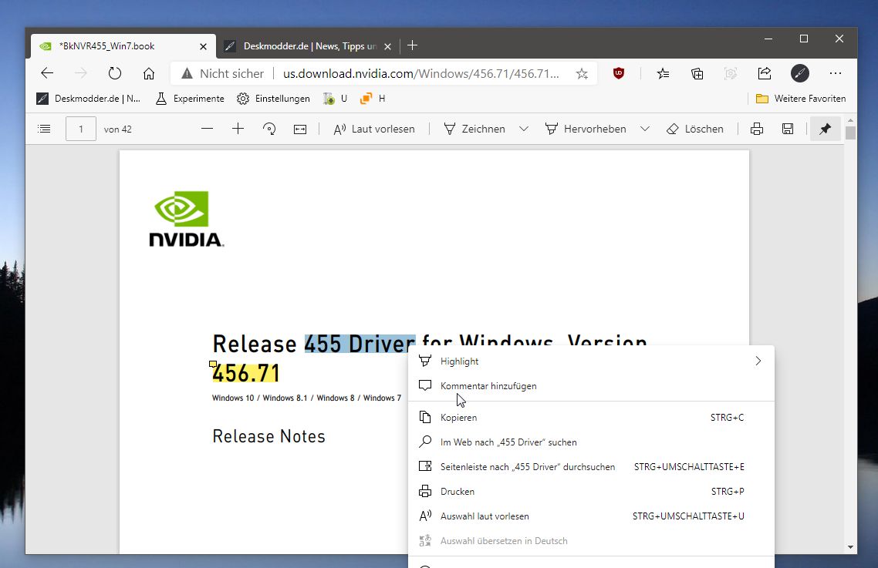878x568 pixels.
Task: Unpin the PDF toolbar
Action: click(826, 129)
